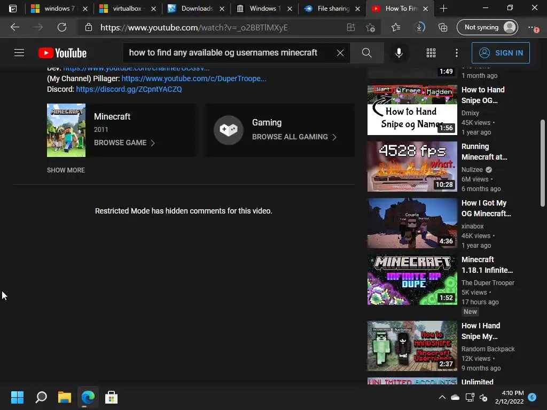Open the Infinite HP Dupe video thumbnail
Viewport: 547px width, 410px height.
[412, 280]
